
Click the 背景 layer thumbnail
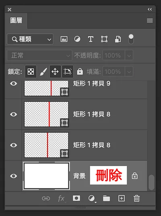pos(46,176)
